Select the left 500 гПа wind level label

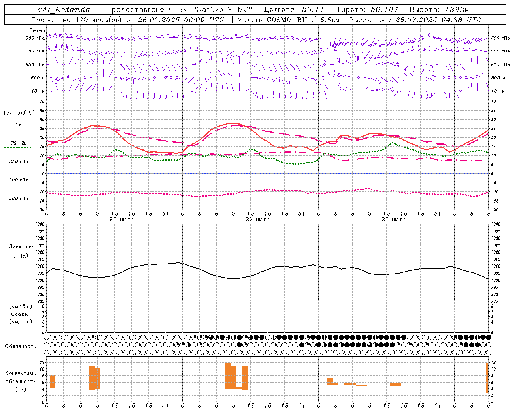[35, 38]
